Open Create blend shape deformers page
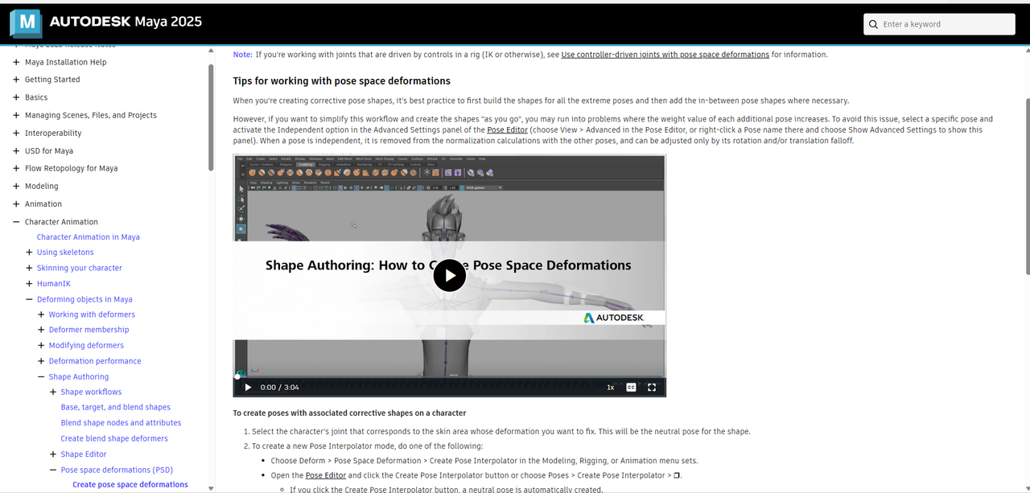This screenshot has width=1030, height=493. click(114, 438)
